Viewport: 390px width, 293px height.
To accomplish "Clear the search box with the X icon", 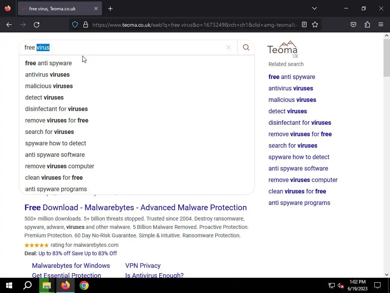I will pos(229,47).
